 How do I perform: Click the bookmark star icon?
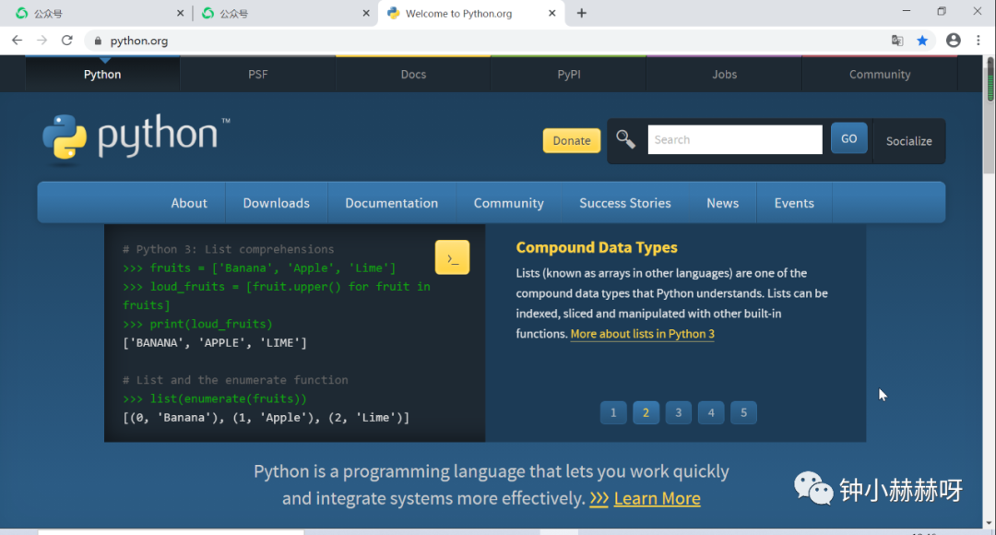[x=922, y=41]
